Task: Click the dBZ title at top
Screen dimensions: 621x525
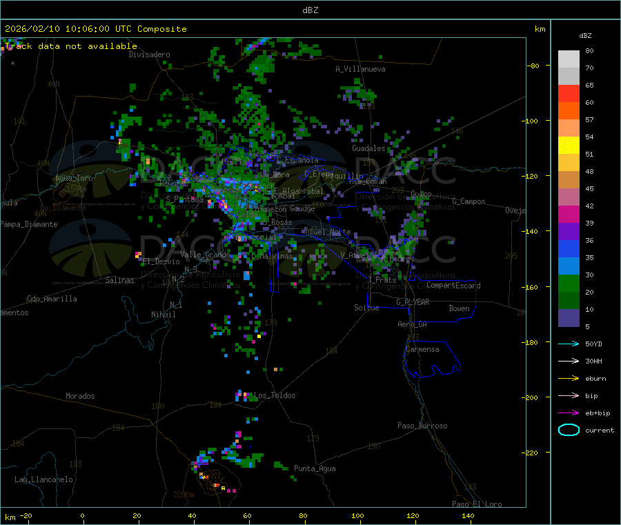Action: tap(310, 10)
